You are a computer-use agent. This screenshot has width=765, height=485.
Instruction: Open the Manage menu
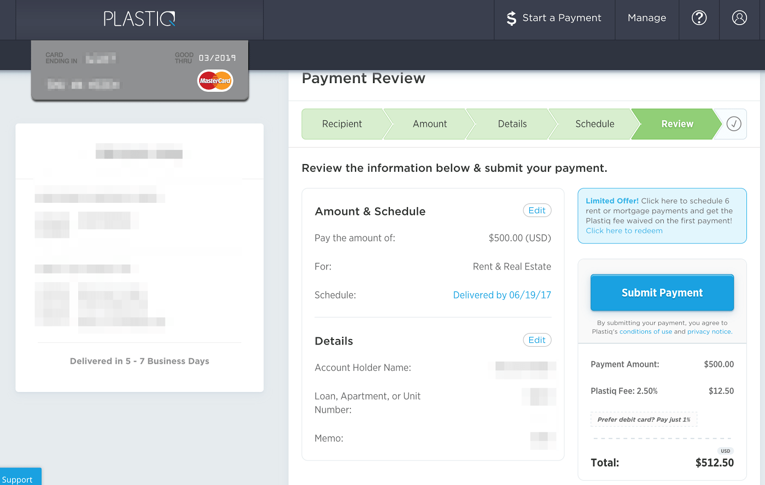coord(647,18)
